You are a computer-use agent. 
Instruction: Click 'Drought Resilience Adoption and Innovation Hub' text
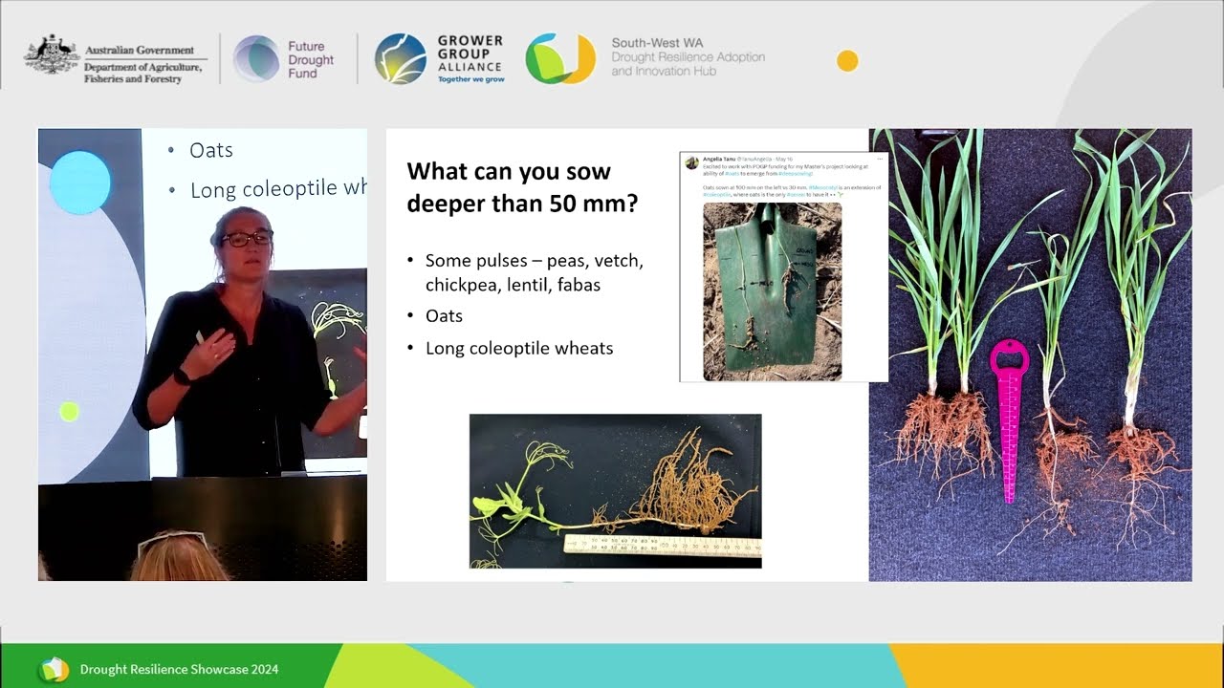coord(688,64)
